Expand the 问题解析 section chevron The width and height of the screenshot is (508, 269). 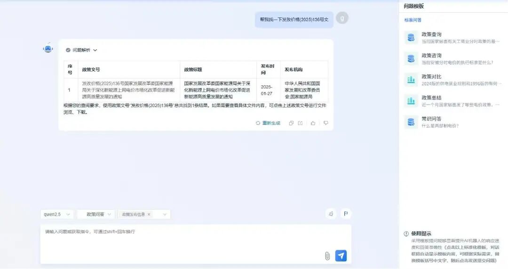point(95,50)
